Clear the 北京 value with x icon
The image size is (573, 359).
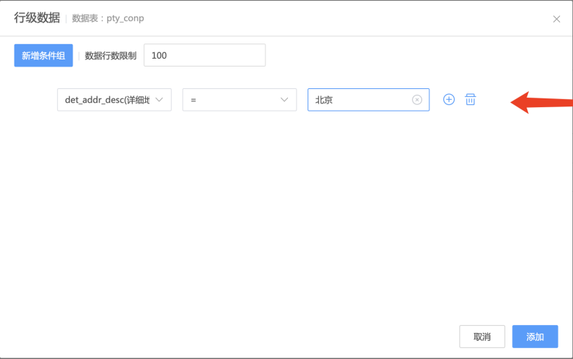[x=417, y=100]
